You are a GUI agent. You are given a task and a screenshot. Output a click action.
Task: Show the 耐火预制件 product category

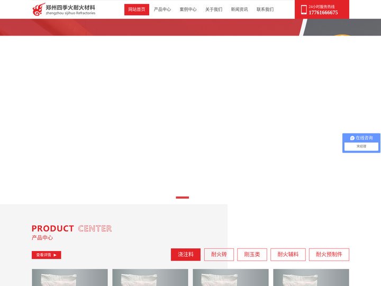point(329,254)
